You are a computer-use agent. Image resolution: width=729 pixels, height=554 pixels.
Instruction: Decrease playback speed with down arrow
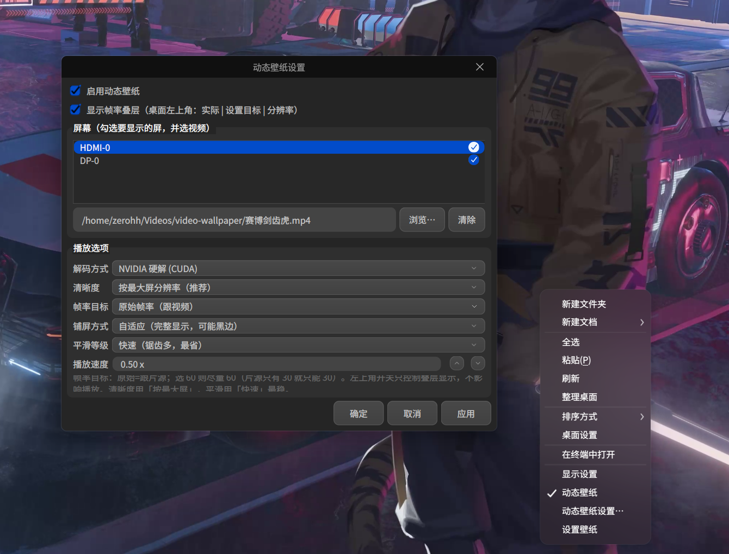pos(478,363)
